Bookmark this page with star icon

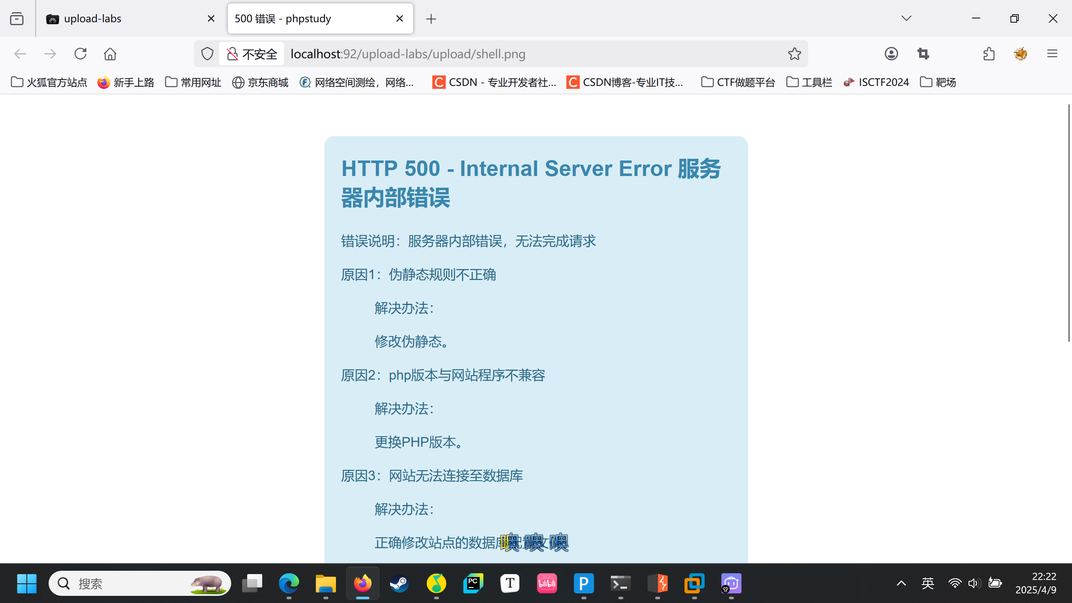[794, 54]
